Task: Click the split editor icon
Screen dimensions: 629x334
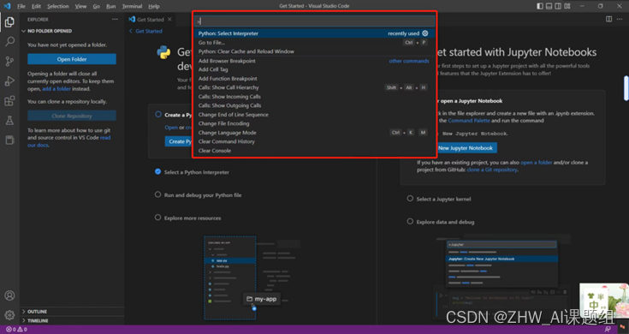Action: pyautogui.click(x=609, y=19)
